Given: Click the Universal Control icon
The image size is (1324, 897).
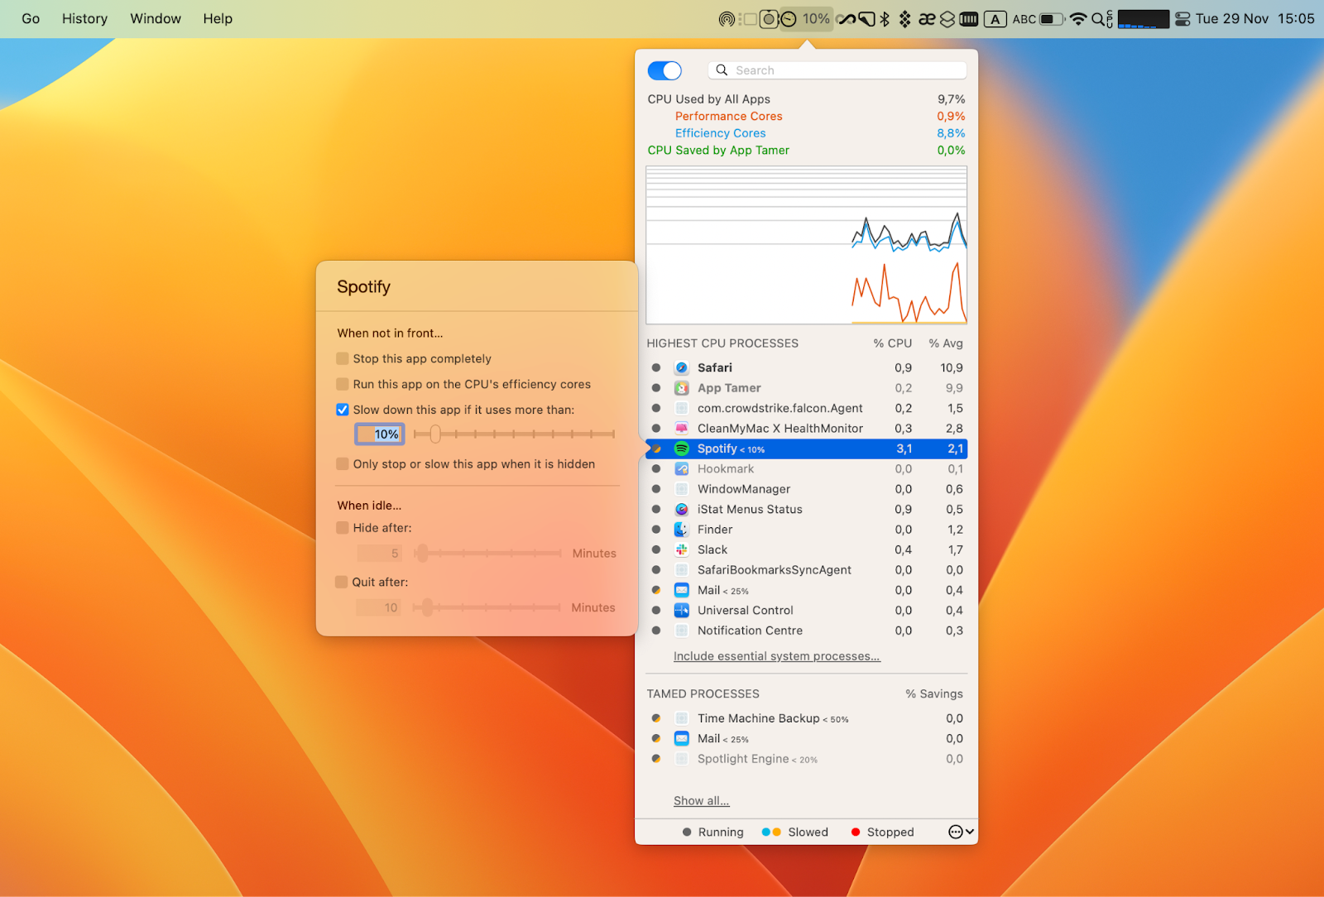Looking at the screenshot, I should coord(682,611).
